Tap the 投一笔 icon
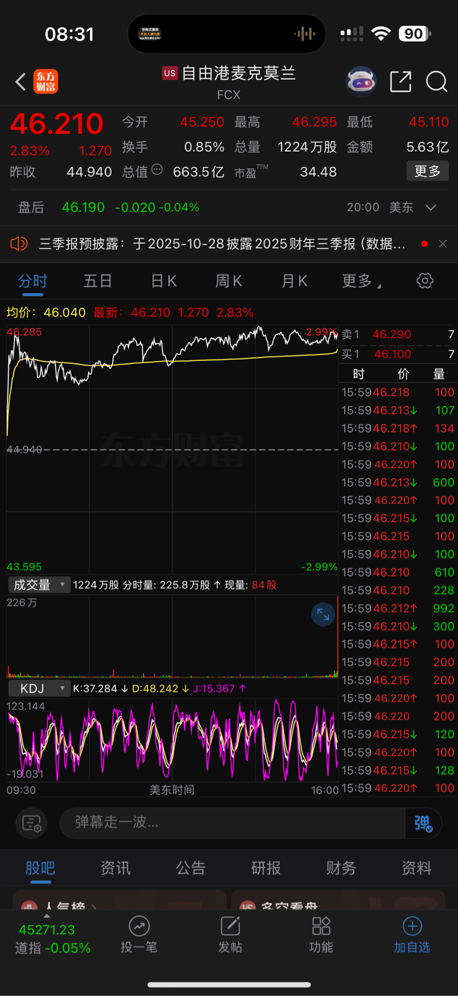Image resolution: width=458 pixels, height=996 pixels. (139, 926)
